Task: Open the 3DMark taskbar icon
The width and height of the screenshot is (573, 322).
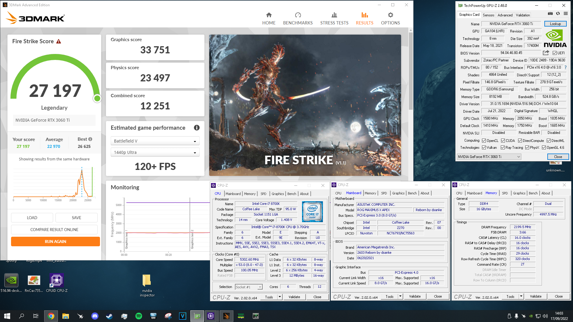Action: pyautogui.click(x=227, y=316)
